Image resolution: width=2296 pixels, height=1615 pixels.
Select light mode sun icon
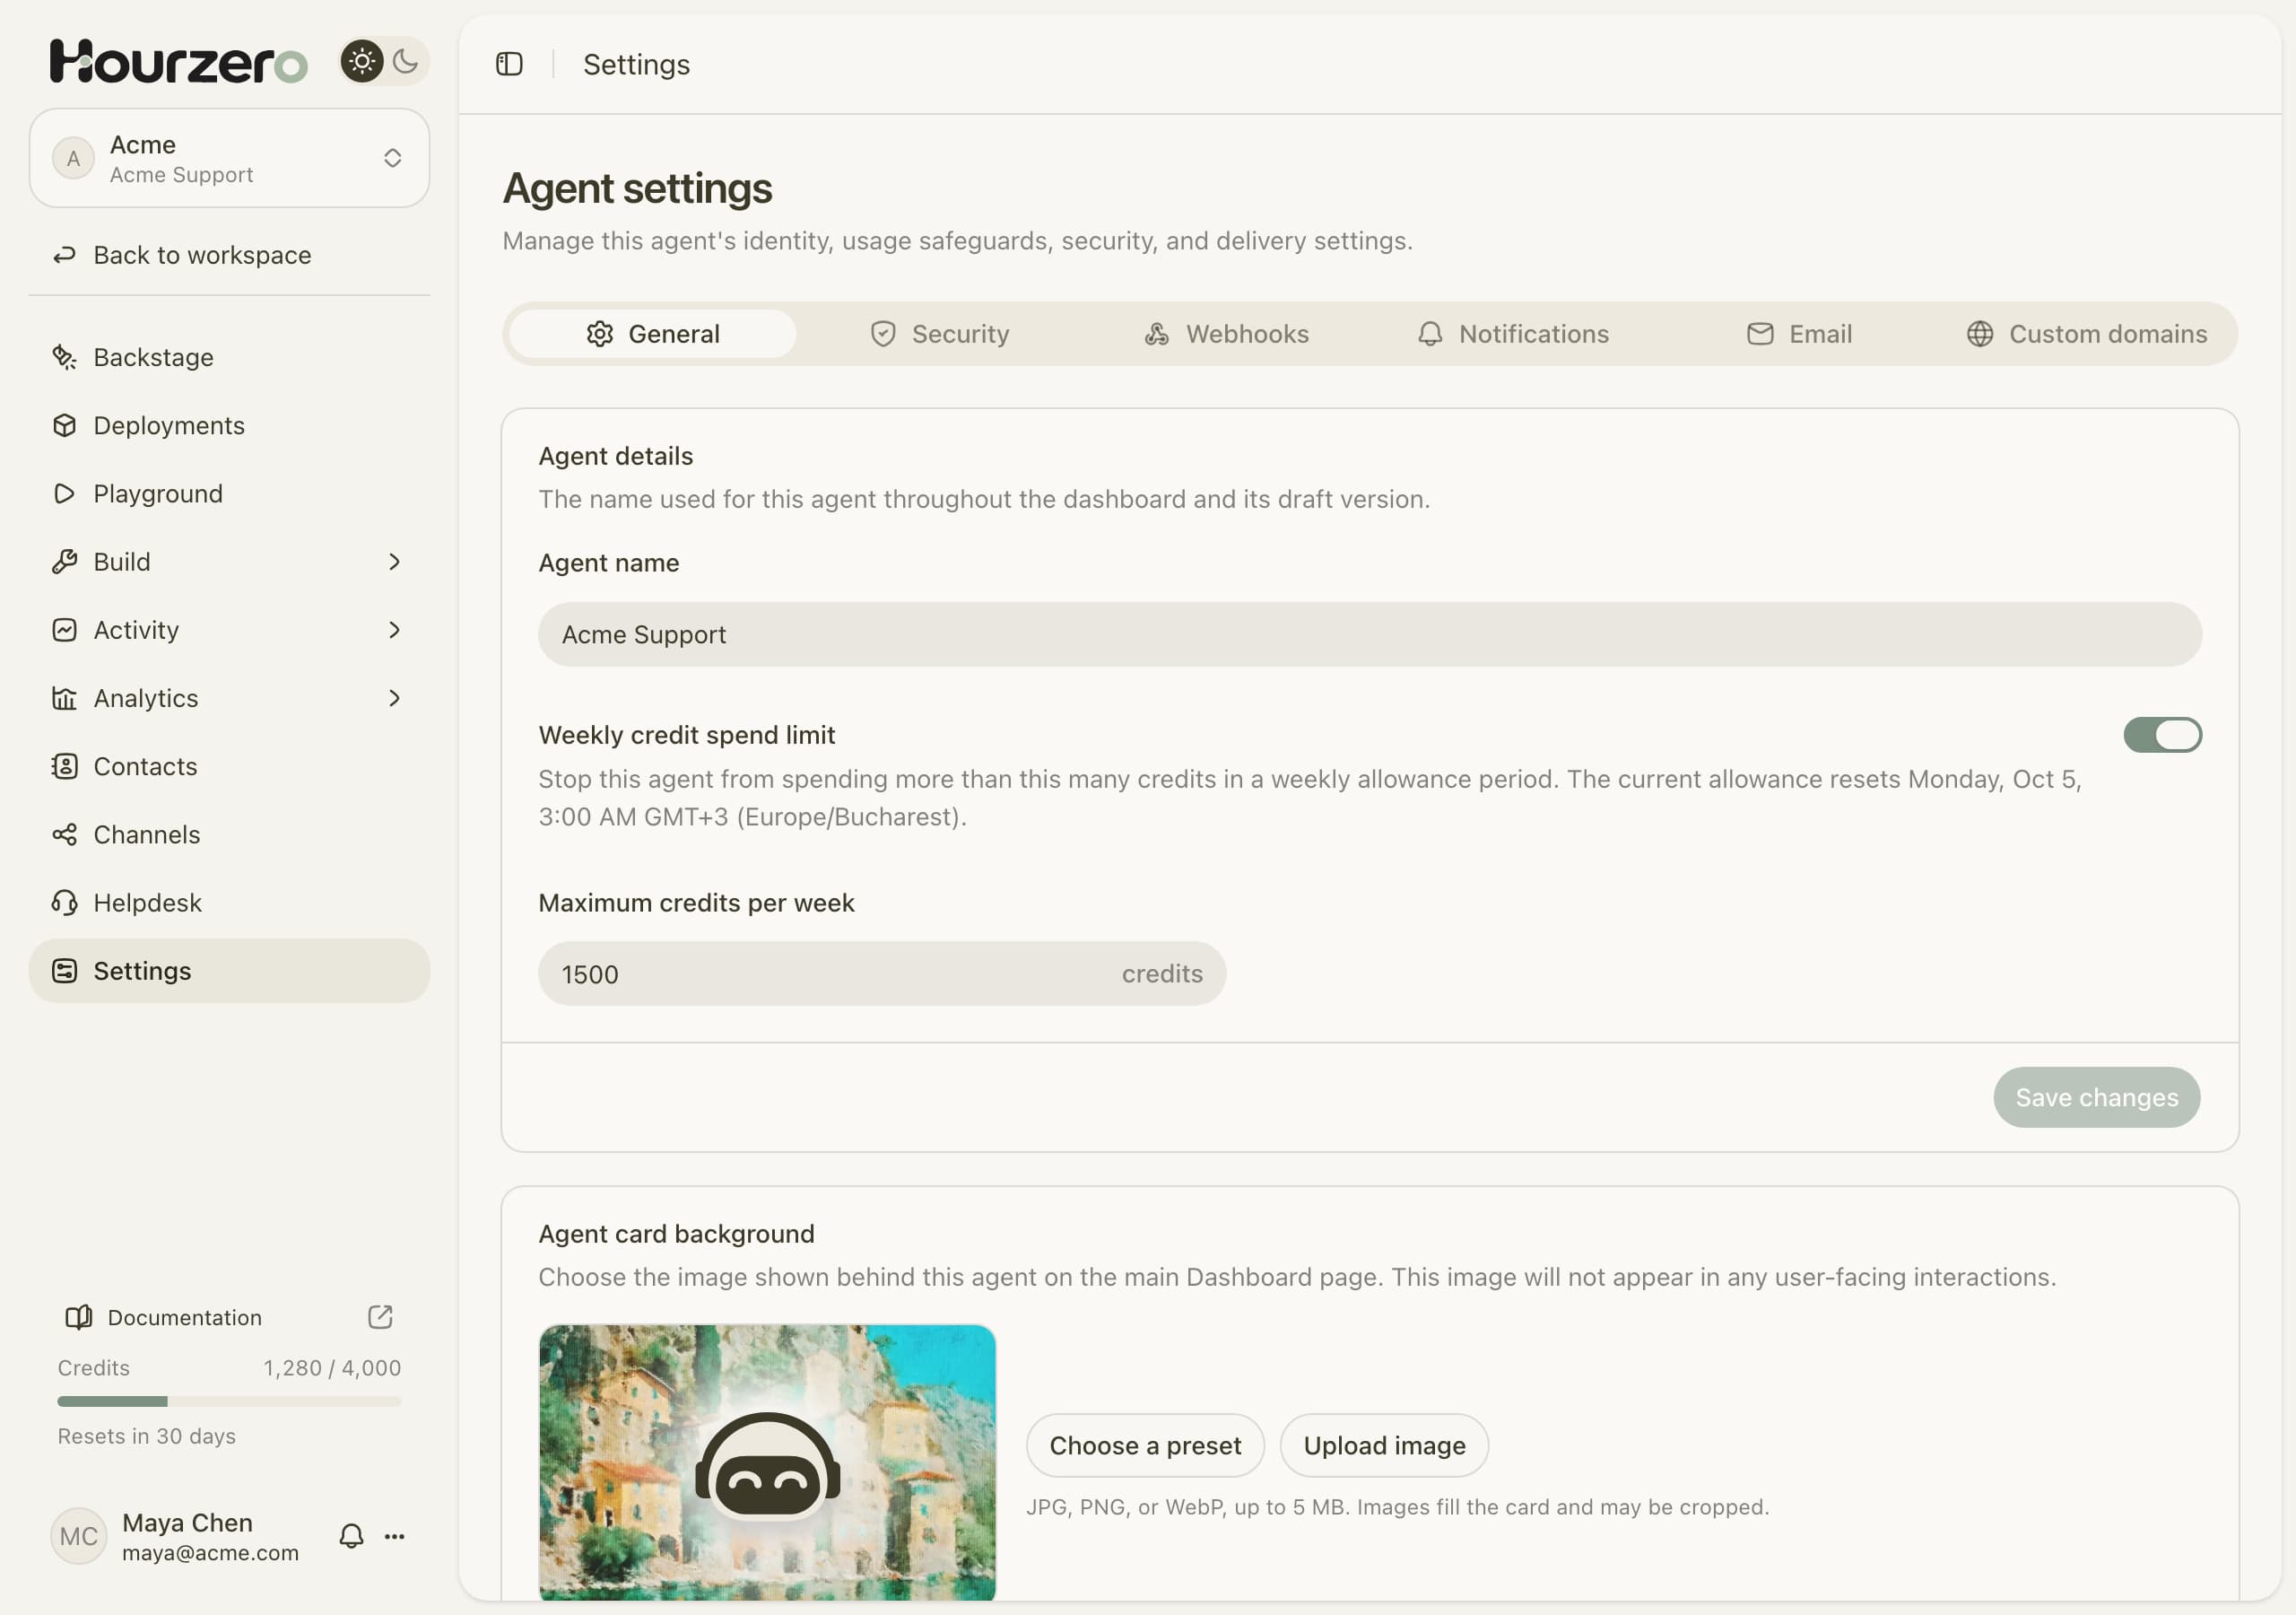[x=362, y=62]
